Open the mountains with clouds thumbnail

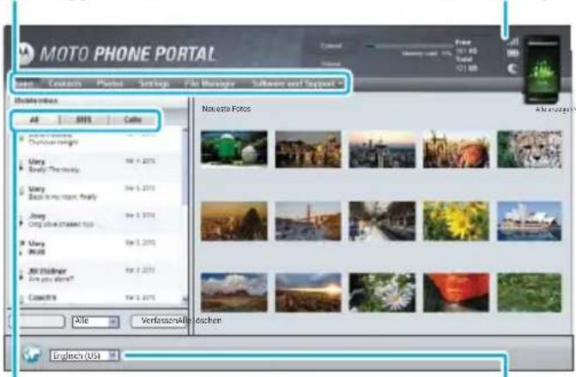[x=234, y=292]
